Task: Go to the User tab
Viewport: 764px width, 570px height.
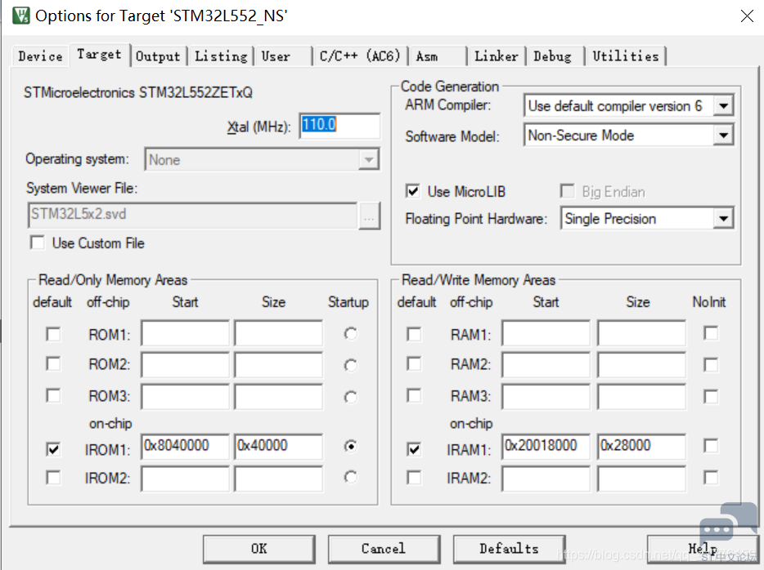Action: tap(276, 56)
